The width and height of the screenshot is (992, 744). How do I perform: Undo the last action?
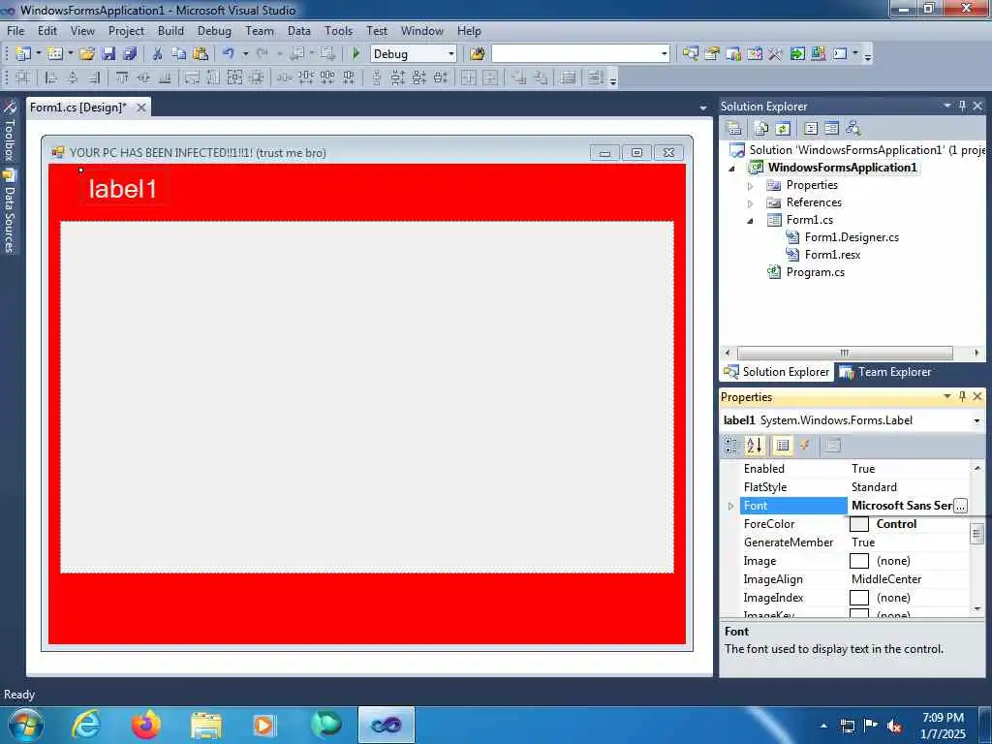[229, 54]
